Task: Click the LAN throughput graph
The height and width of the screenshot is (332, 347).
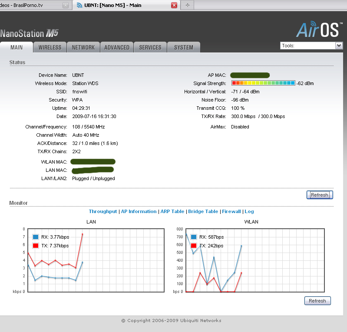Action: click(x=96, y=260)
